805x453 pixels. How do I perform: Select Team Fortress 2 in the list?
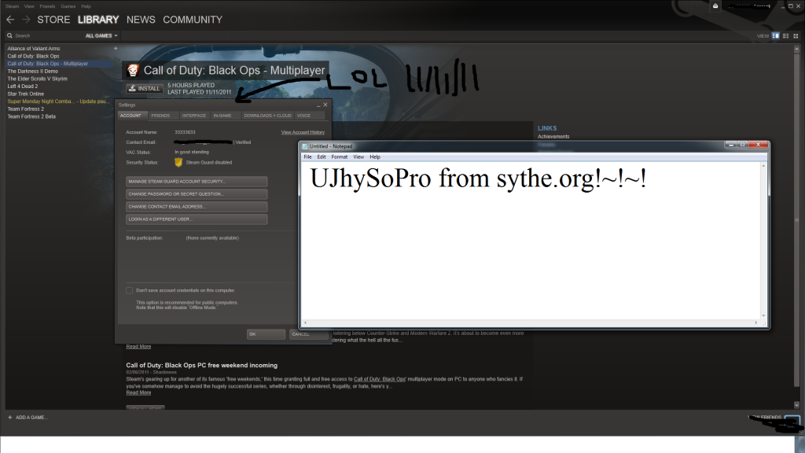26,109
